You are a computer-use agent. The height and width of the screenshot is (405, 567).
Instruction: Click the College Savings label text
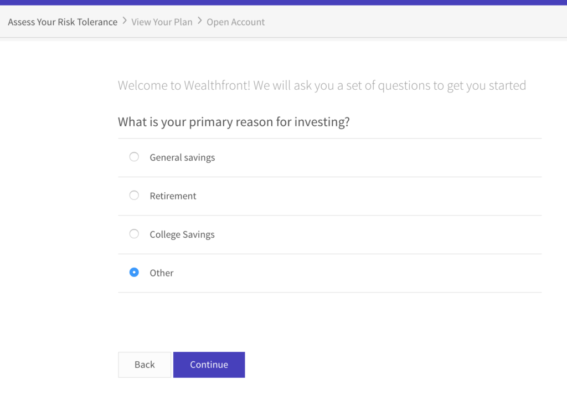tap(182, 234)
